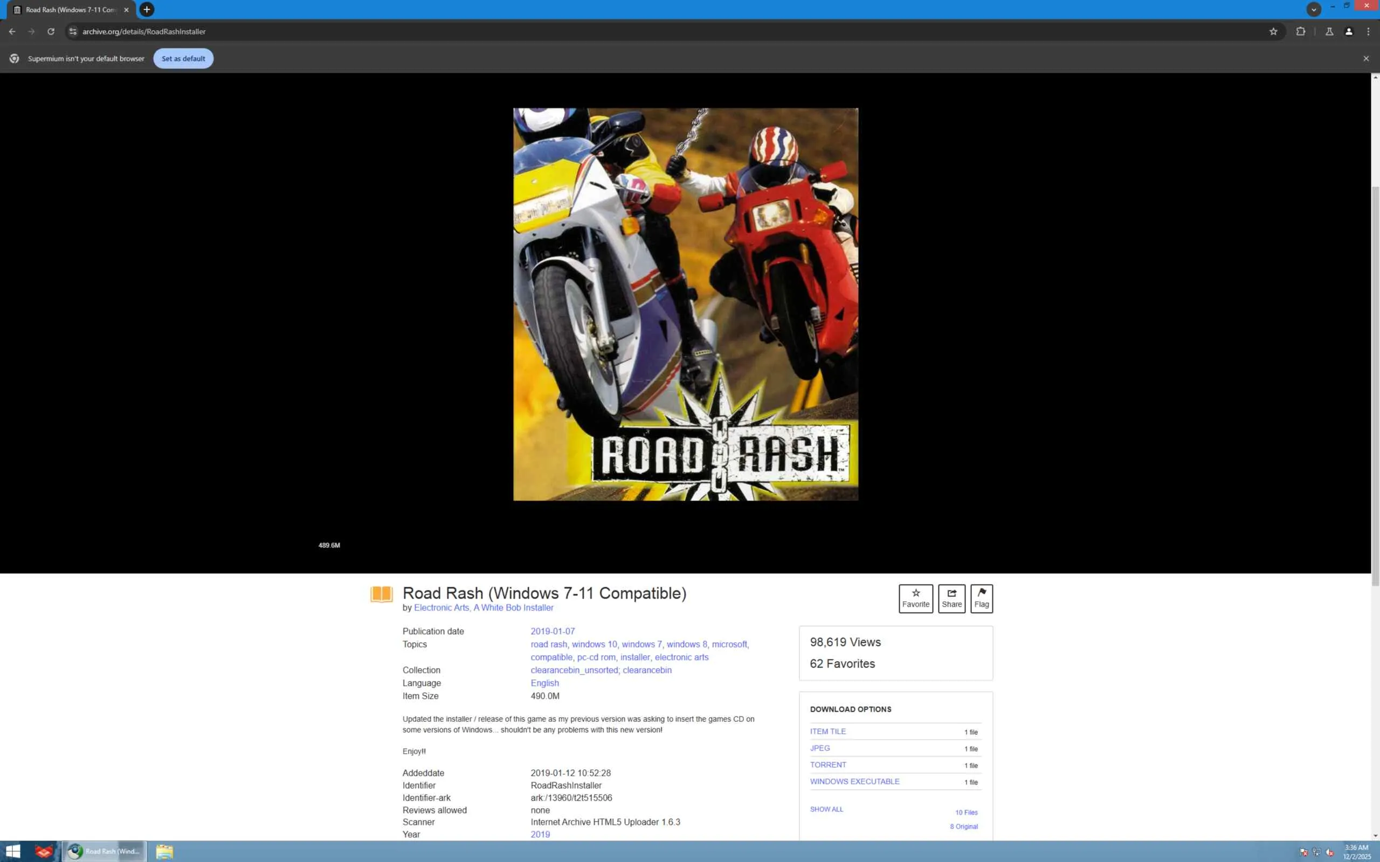Open the TORRENT download link
Screen dimensions: 1380x862
[x=827, y=764]
